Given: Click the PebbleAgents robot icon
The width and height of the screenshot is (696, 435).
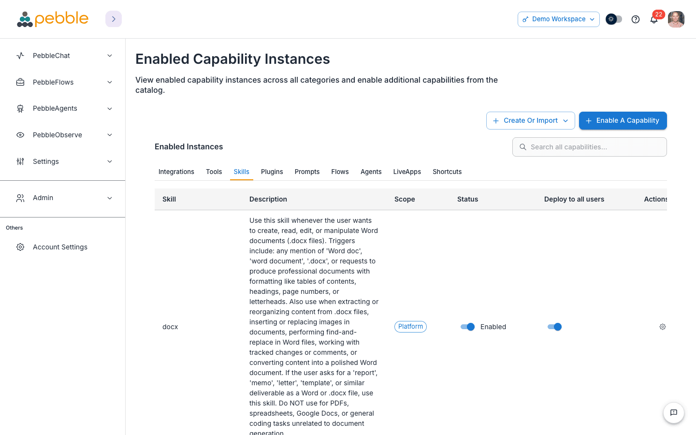Looking at the screenshot, I should [x=20, y=109].
